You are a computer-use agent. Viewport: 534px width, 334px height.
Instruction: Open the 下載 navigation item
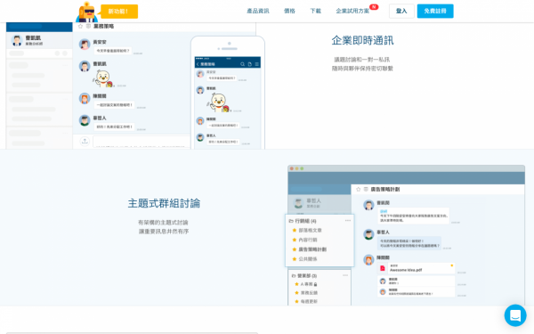pos(315,11)
